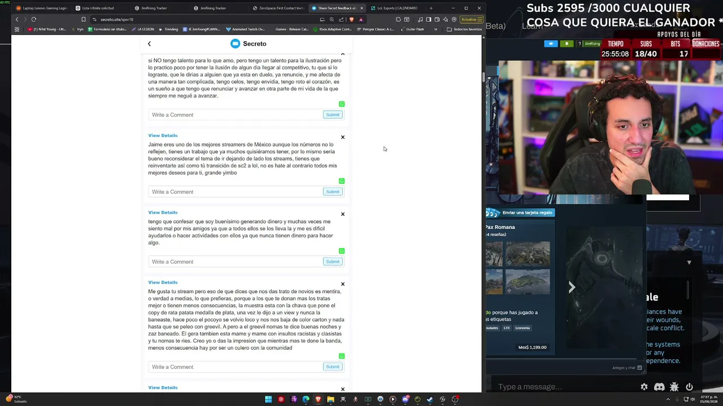Open the LA LEGION bookmark
This screenshot has height=406, width=723.
[142, 29]
